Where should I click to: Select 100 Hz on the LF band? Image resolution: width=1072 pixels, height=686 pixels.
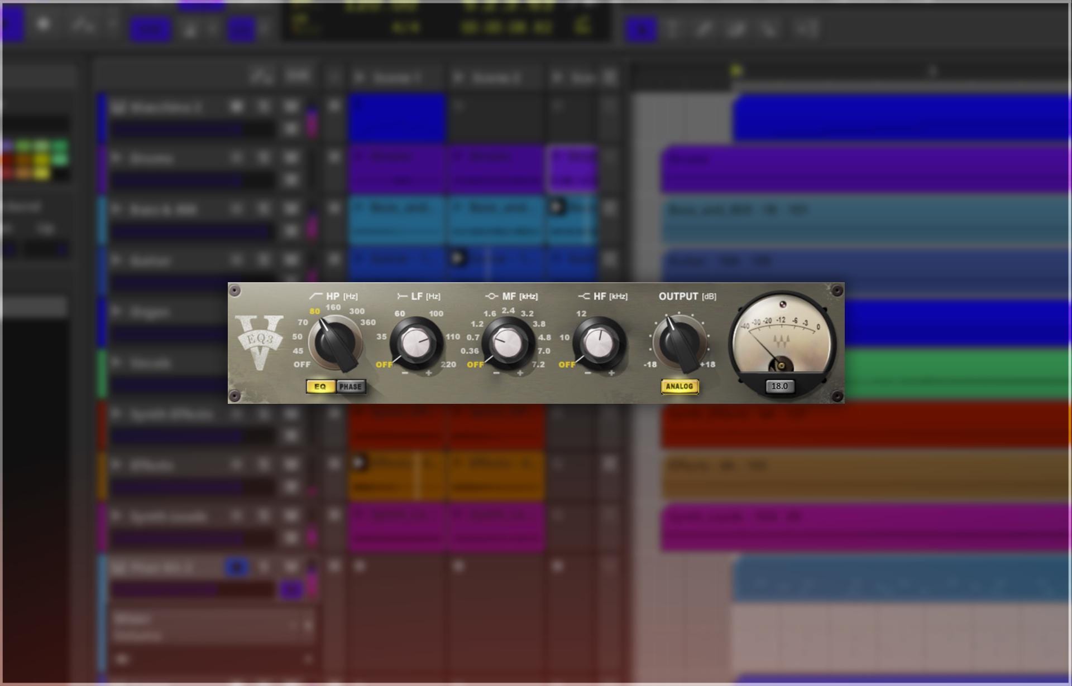click(x=436, y=313)
